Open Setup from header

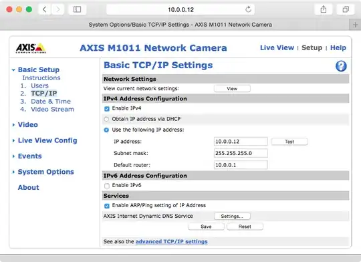pos(312,47)
